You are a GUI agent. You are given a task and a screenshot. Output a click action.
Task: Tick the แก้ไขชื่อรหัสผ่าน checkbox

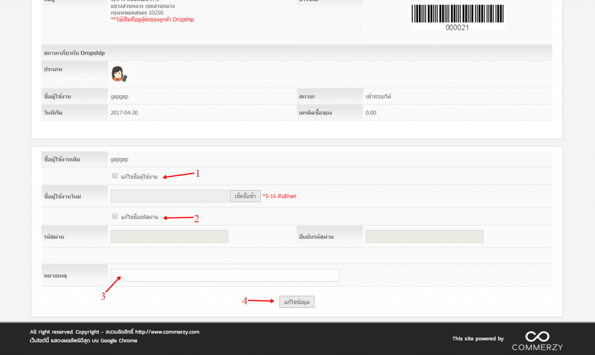point(114,216)
